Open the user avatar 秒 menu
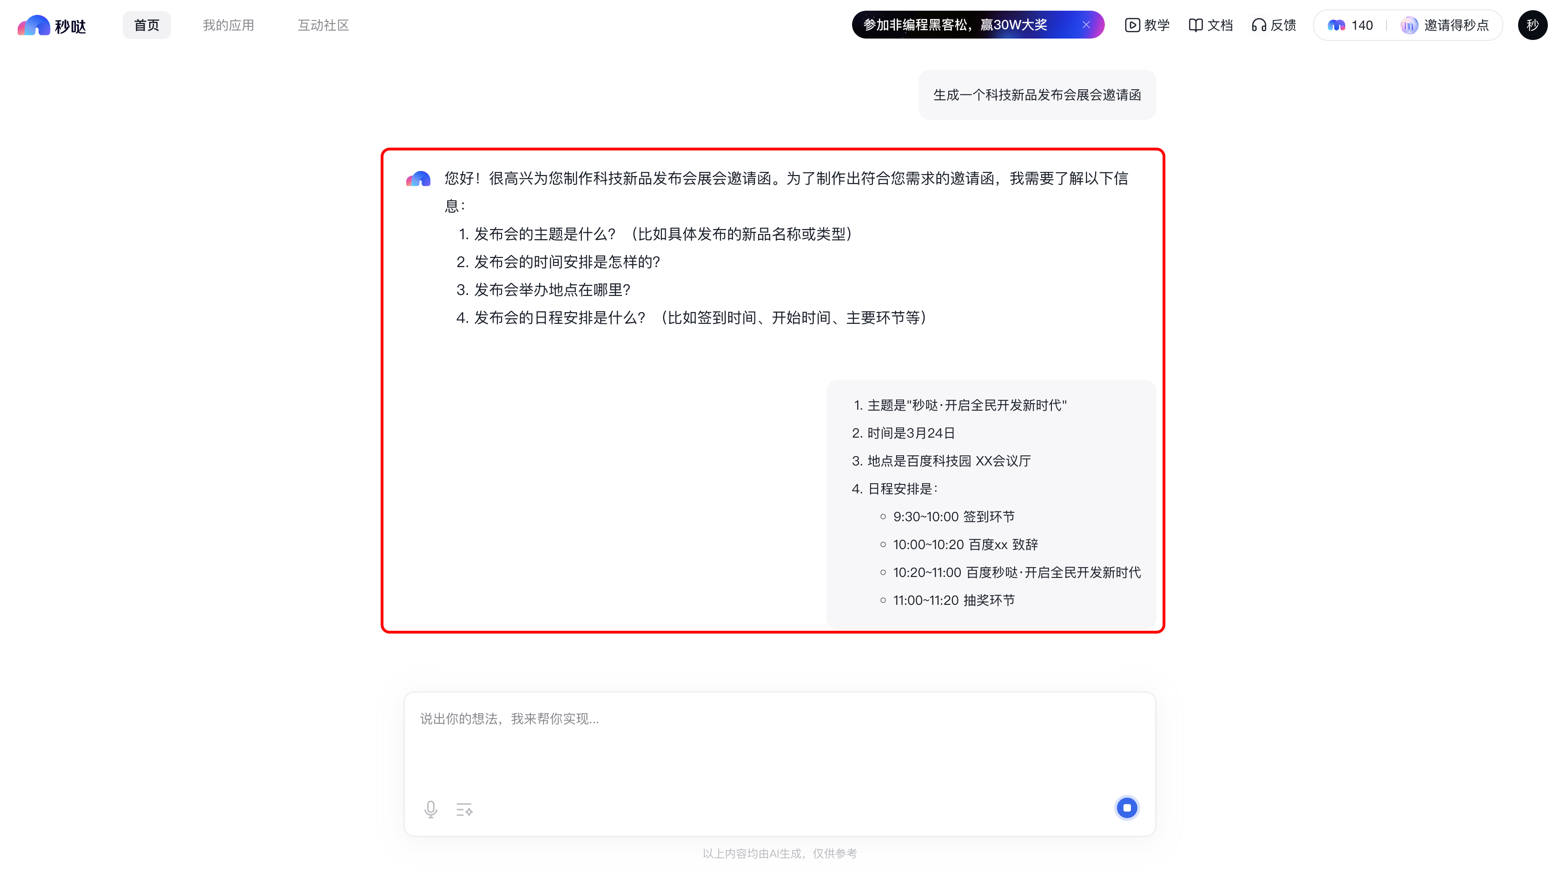Screen dimensions: 1559x891 click(1532, 25)
